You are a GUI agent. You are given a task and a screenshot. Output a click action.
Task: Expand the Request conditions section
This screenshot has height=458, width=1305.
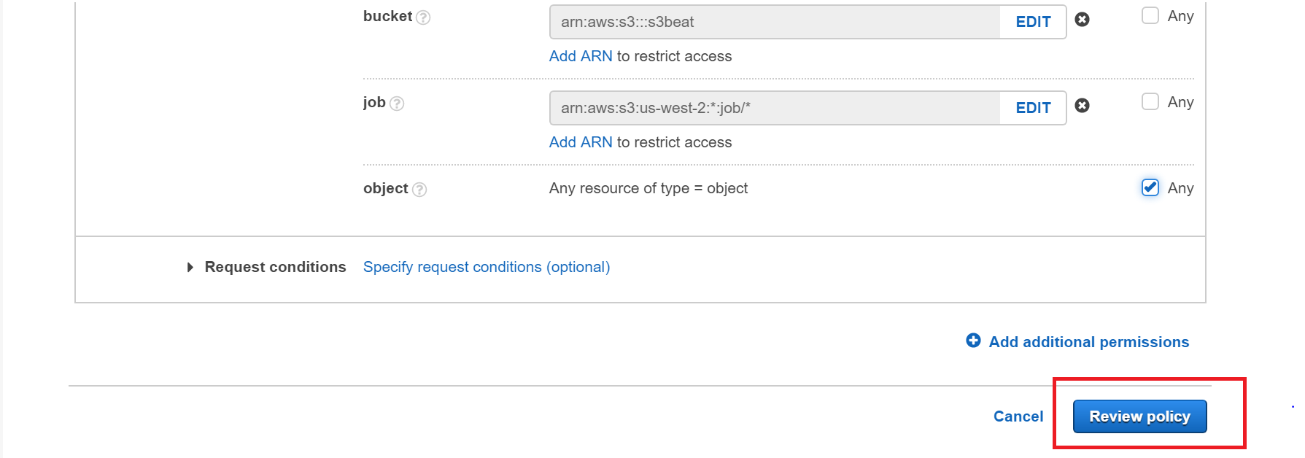[x=190, y=268]
